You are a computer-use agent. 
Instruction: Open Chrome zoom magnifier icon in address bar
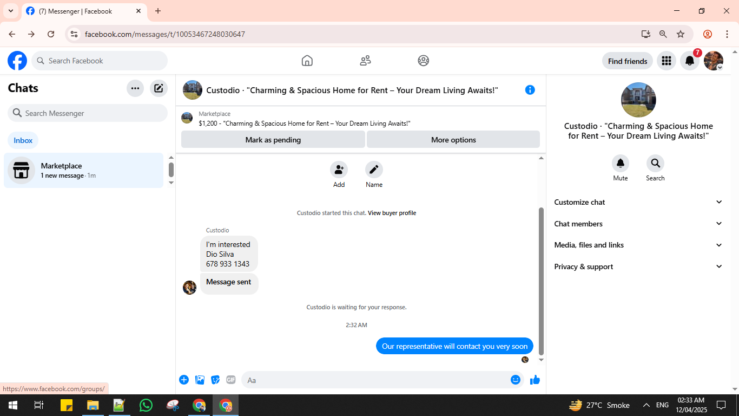[663, 34]
